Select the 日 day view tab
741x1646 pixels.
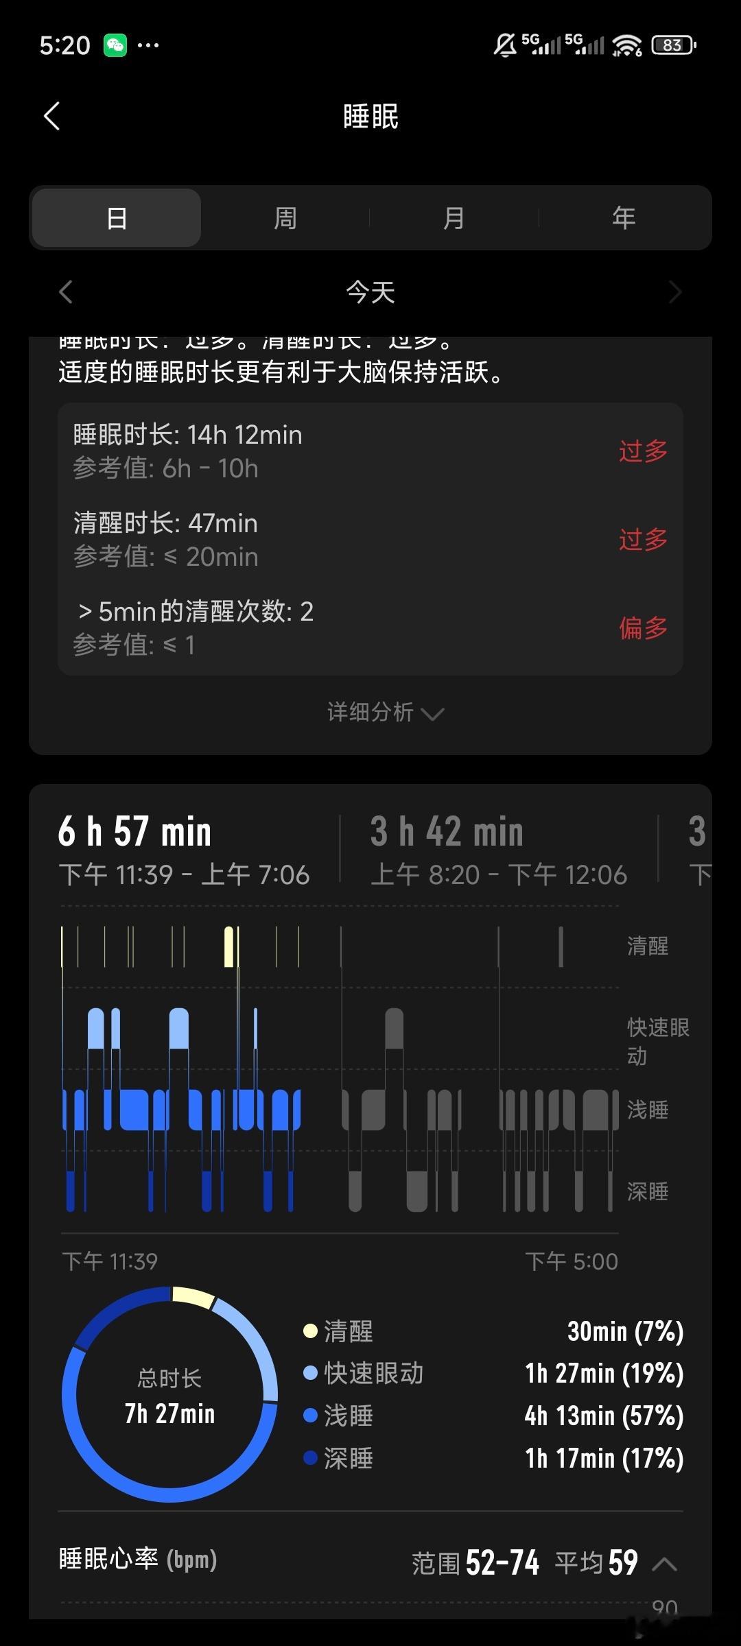pyautogui.click(x=117, y=218)
